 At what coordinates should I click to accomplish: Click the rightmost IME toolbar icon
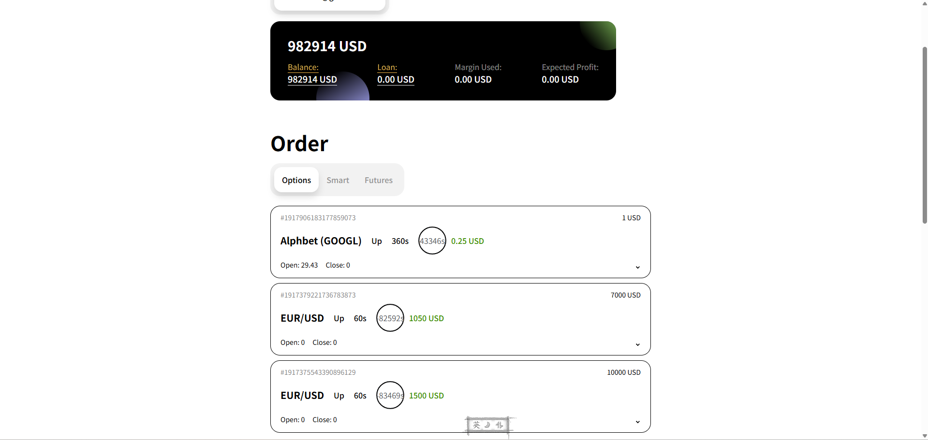pyautogui.click(x=499, y=425)
